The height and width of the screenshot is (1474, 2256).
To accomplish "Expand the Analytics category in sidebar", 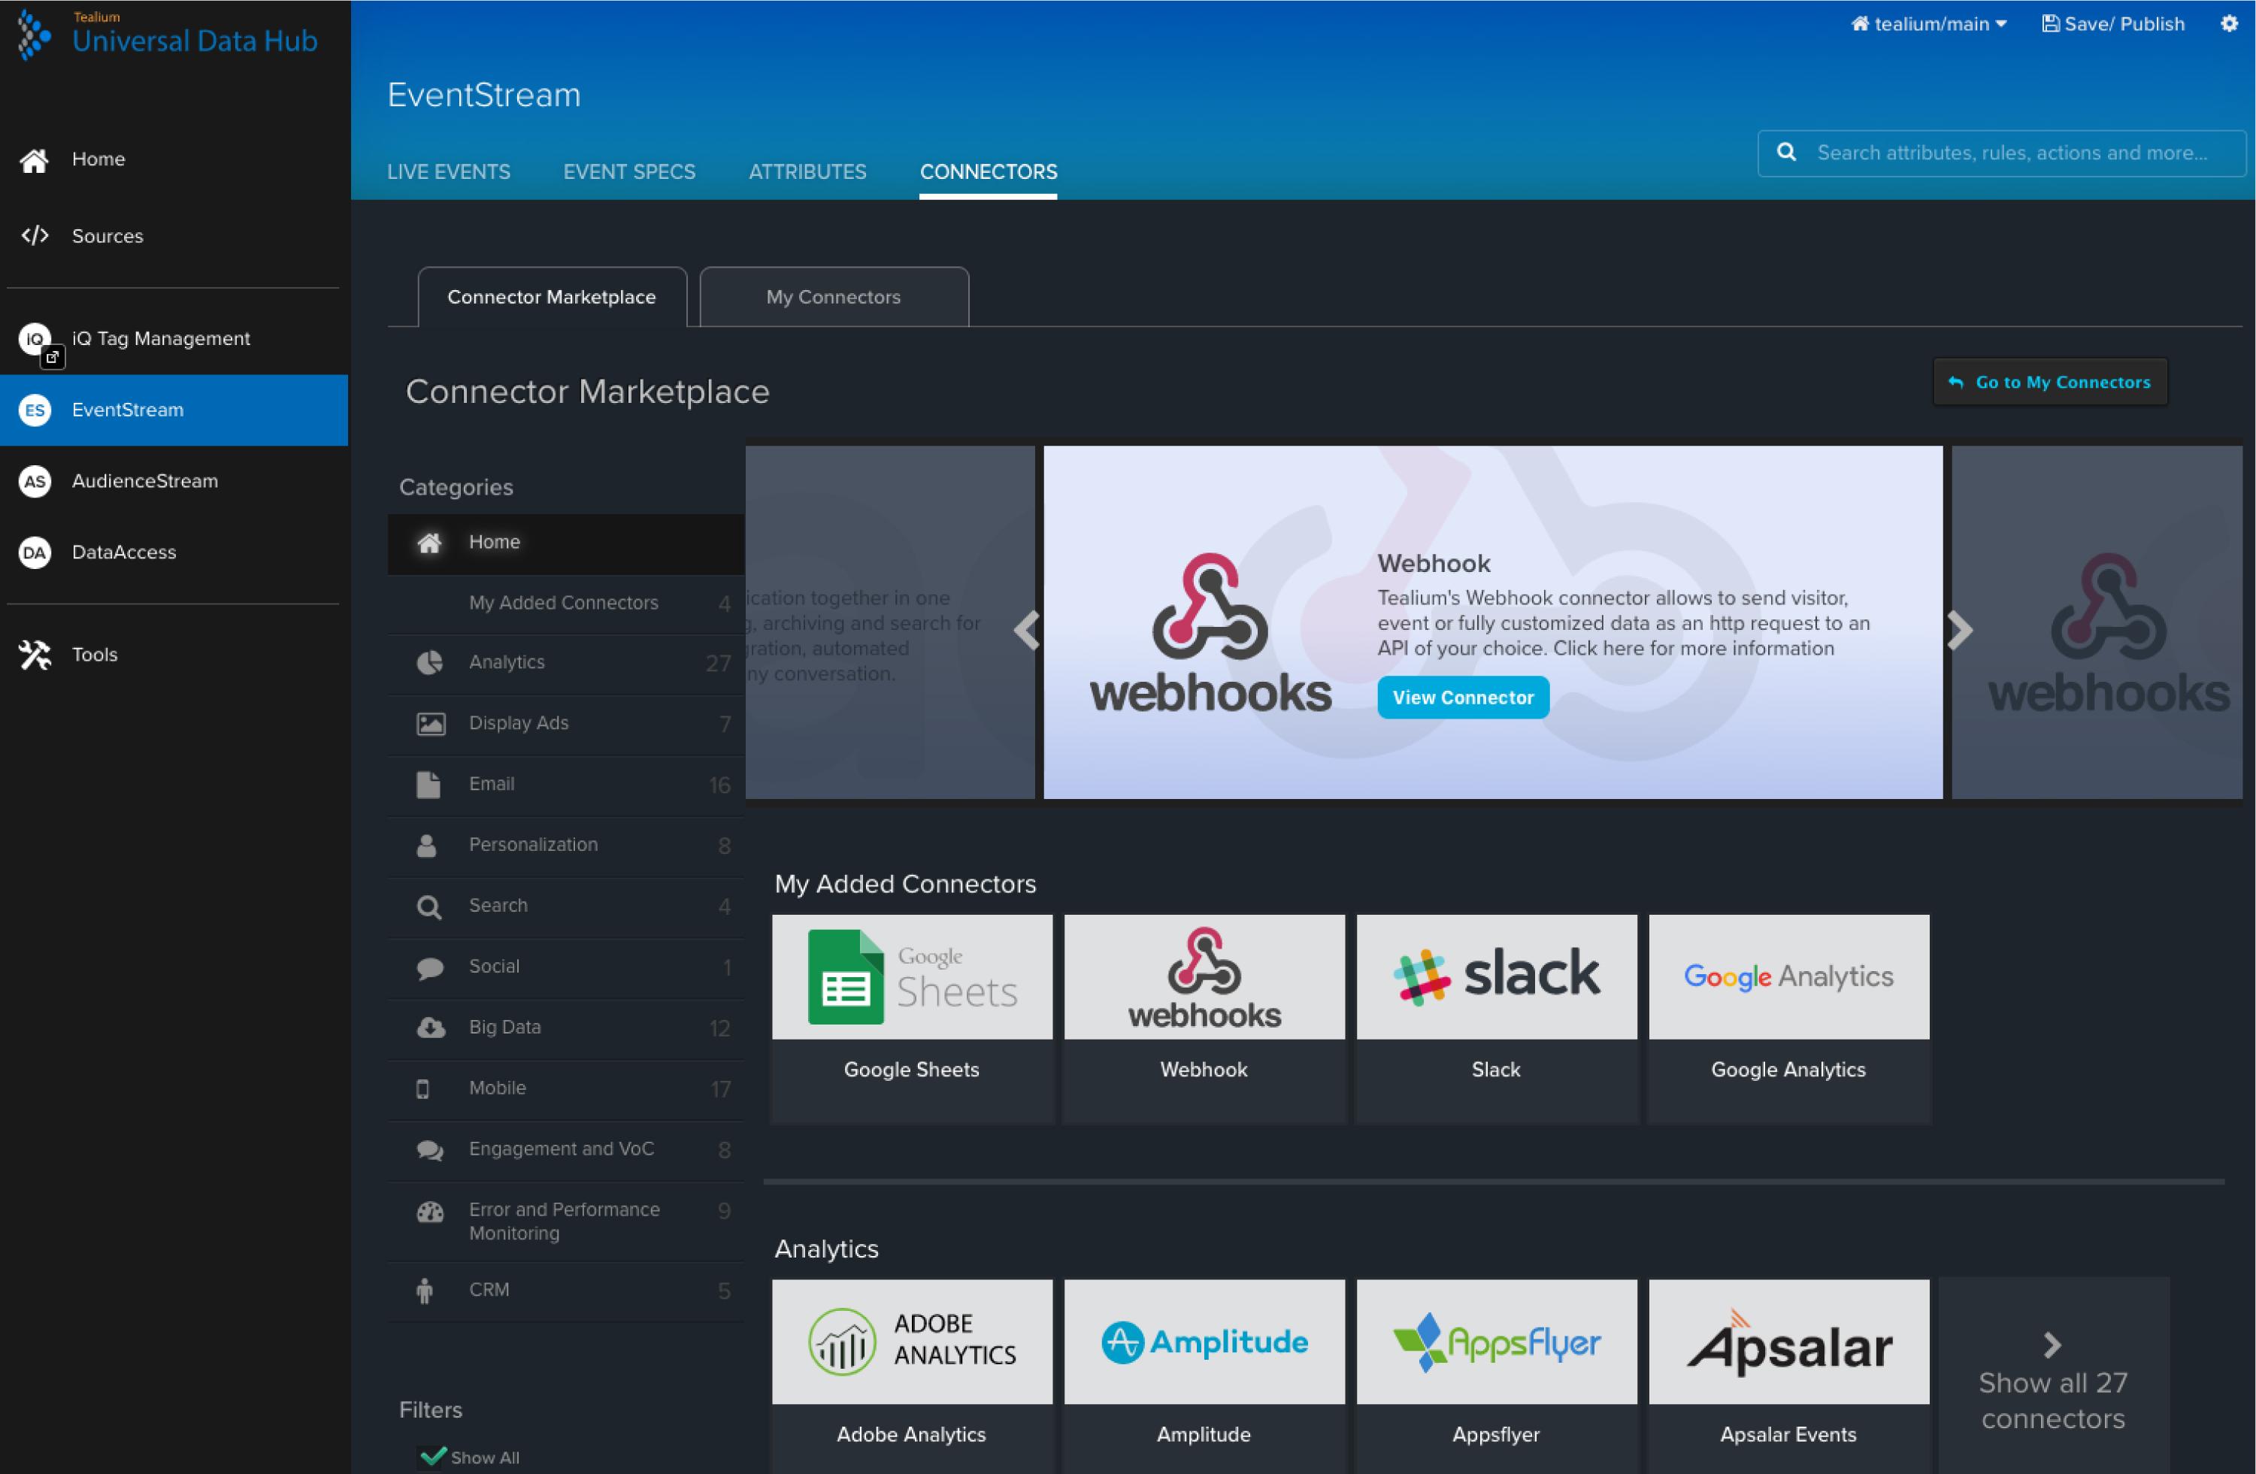I will point(505,661).
